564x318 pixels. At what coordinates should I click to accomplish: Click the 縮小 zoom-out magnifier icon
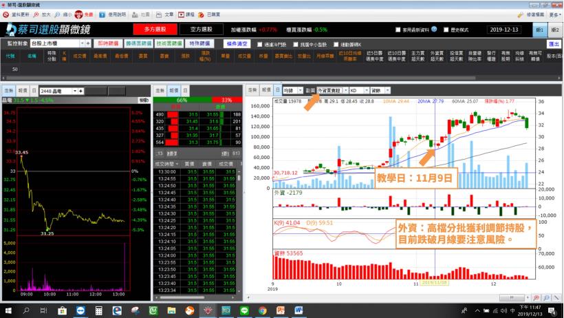coord(58,14)
